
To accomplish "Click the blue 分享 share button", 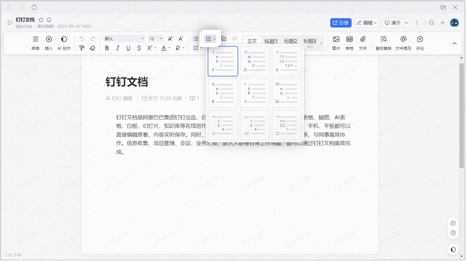I will (x=341, y=23).
